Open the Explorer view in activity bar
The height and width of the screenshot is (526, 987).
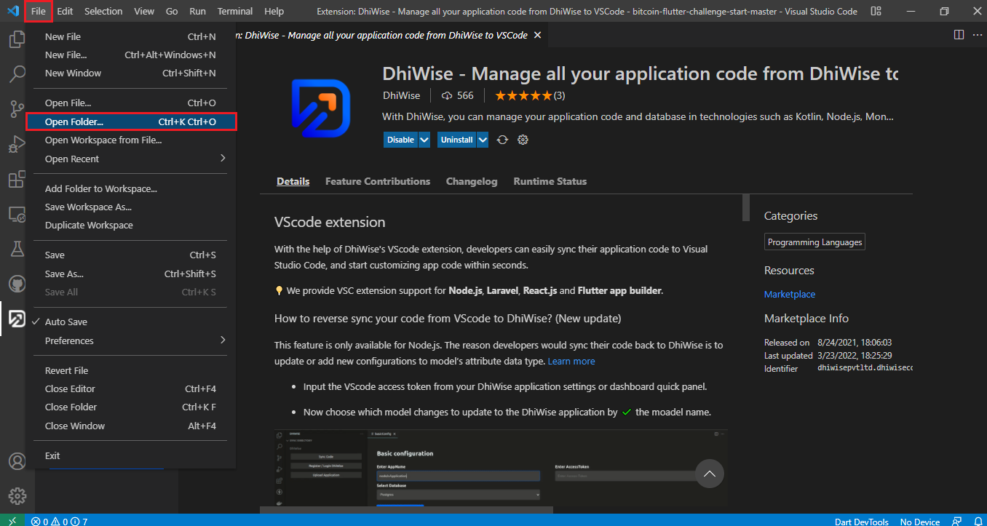(x=17, y=39)
